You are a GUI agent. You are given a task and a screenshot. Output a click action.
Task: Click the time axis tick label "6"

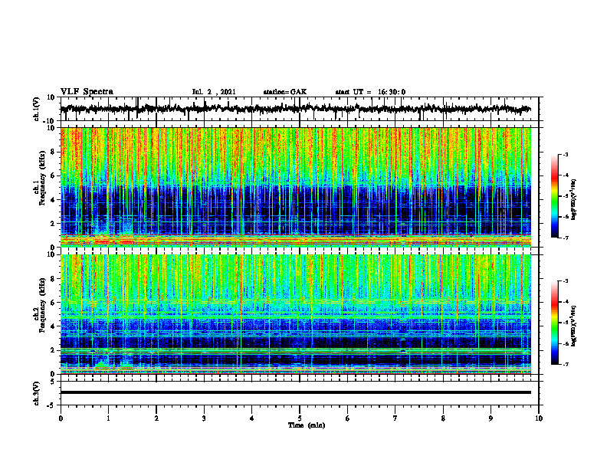[x=348, y=418]
